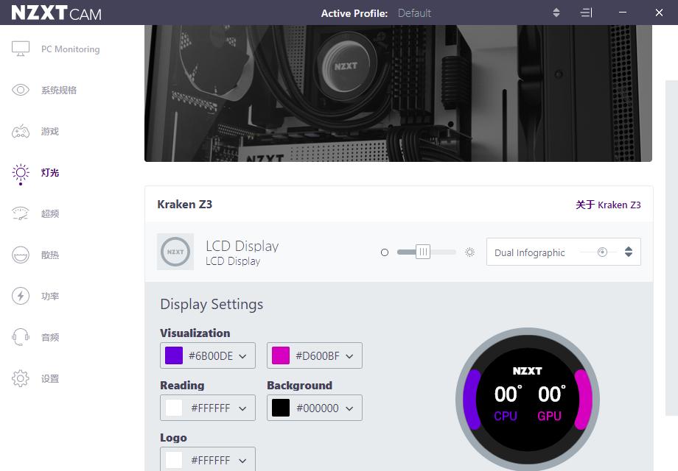Click the Dual Infographic up/down arrows
This screenshot has width=678, height=471.
pos(629,252)
